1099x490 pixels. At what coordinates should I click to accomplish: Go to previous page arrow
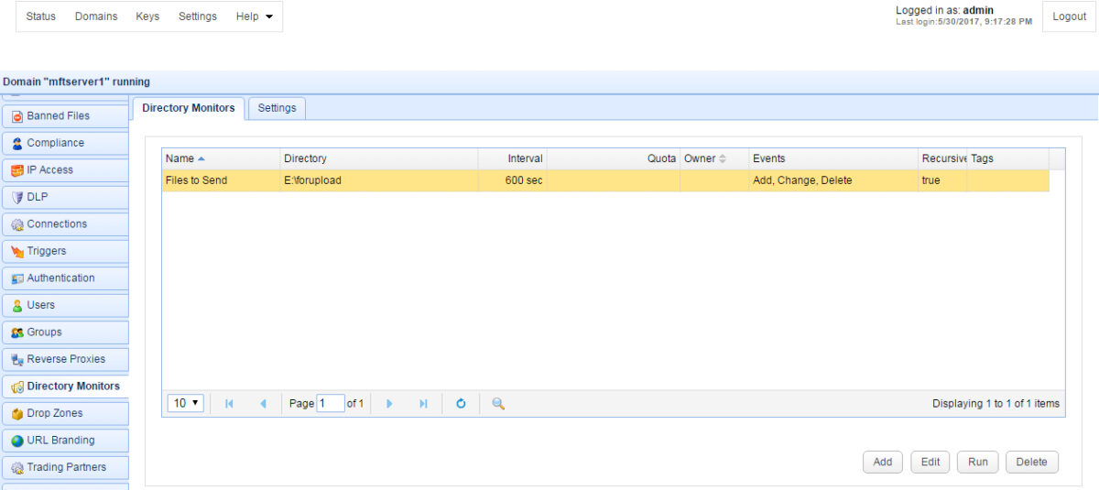pyautogui.click(x=263, y=404)
